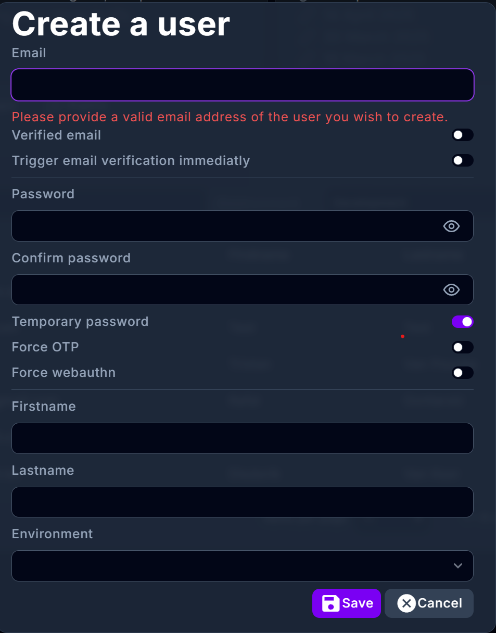496x633 pixels.
Task: Click into the Password field
Action: (224, 226)
